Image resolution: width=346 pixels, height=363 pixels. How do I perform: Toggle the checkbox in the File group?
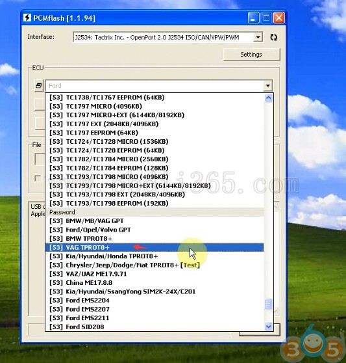[38, 178]
